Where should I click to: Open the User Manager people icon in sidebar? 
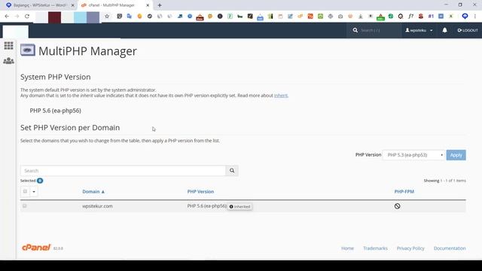8,61
